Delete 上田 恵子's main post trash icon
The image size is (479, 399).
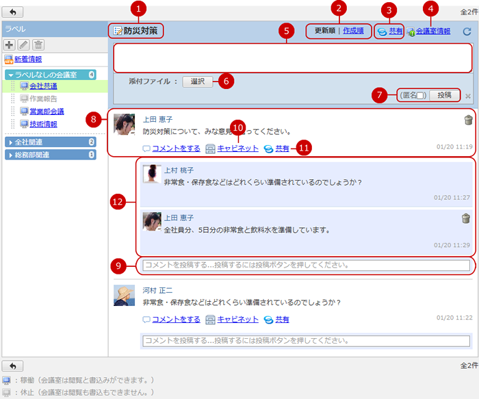(x=468, y=120)
